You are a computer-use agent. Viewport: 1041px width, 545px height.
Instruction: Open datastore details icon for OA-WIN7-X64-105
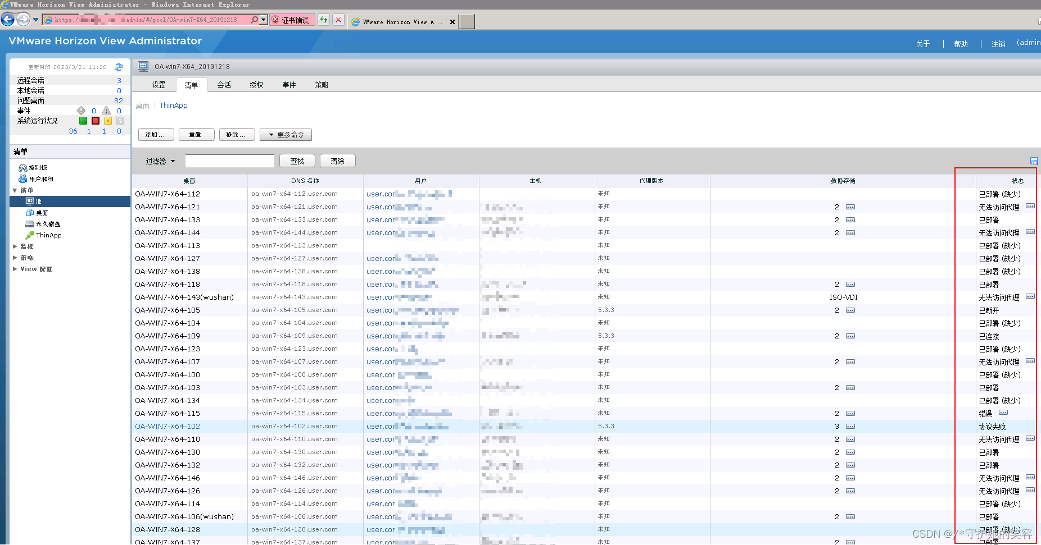(x=850, y=310)
